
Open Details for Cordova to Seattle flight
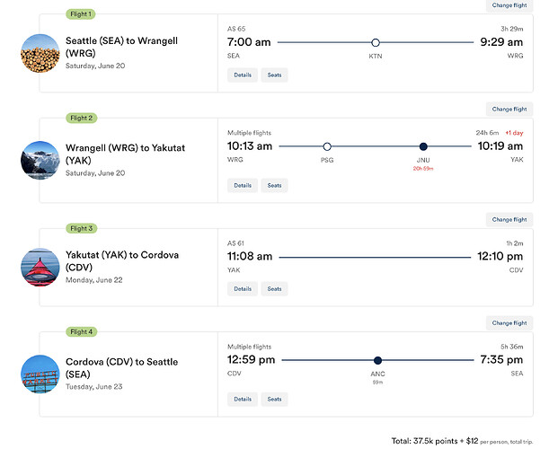coord(243,399)
